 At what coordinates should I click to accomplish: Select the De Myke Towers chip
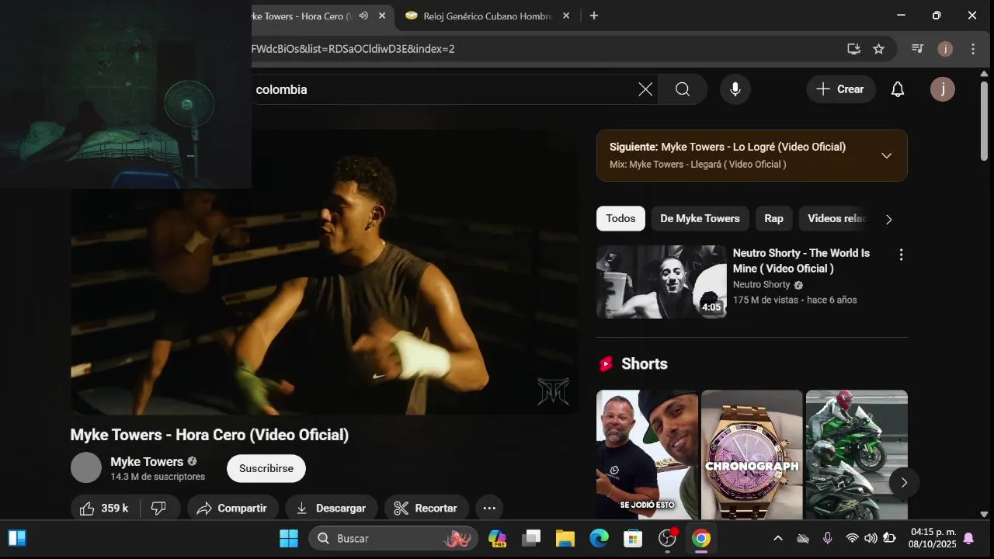[x=700, y=218]
